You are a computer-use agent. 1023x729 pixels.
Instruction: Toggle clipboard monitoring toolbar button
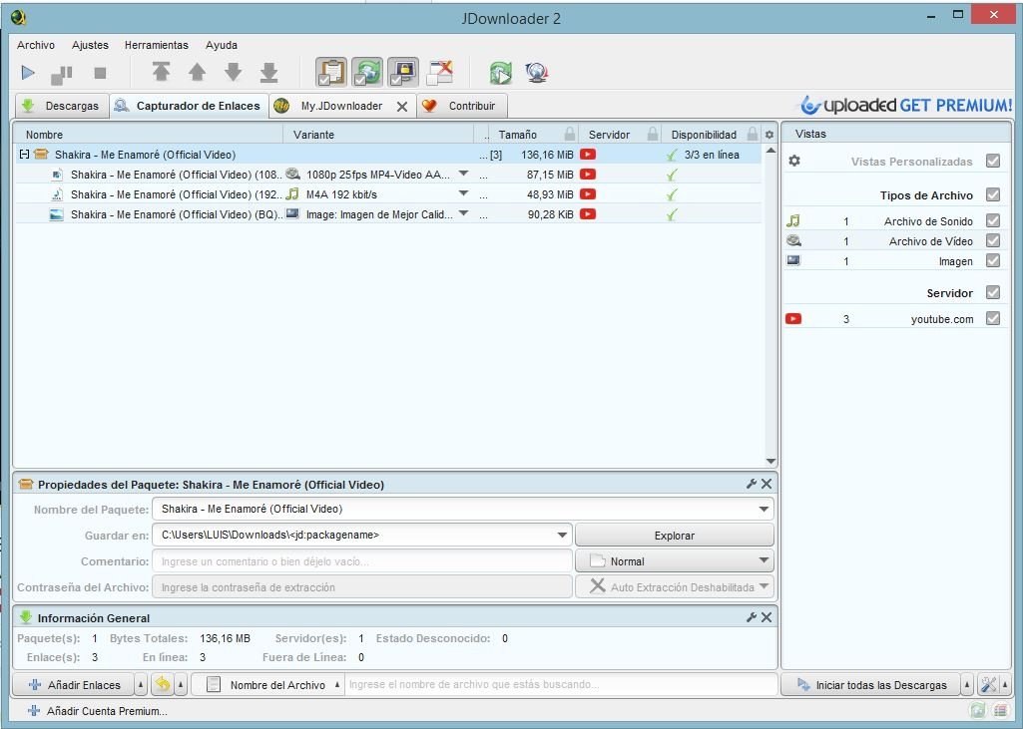[331, 72]
